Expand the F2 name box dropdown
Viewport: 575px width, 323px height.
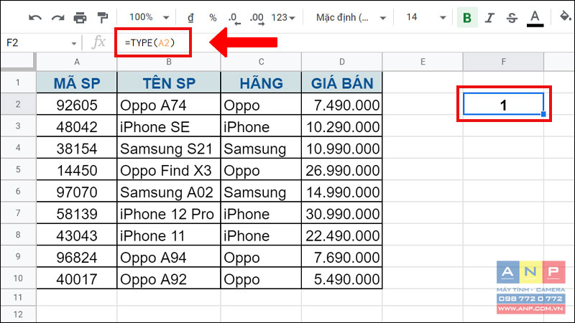point(74,44)
